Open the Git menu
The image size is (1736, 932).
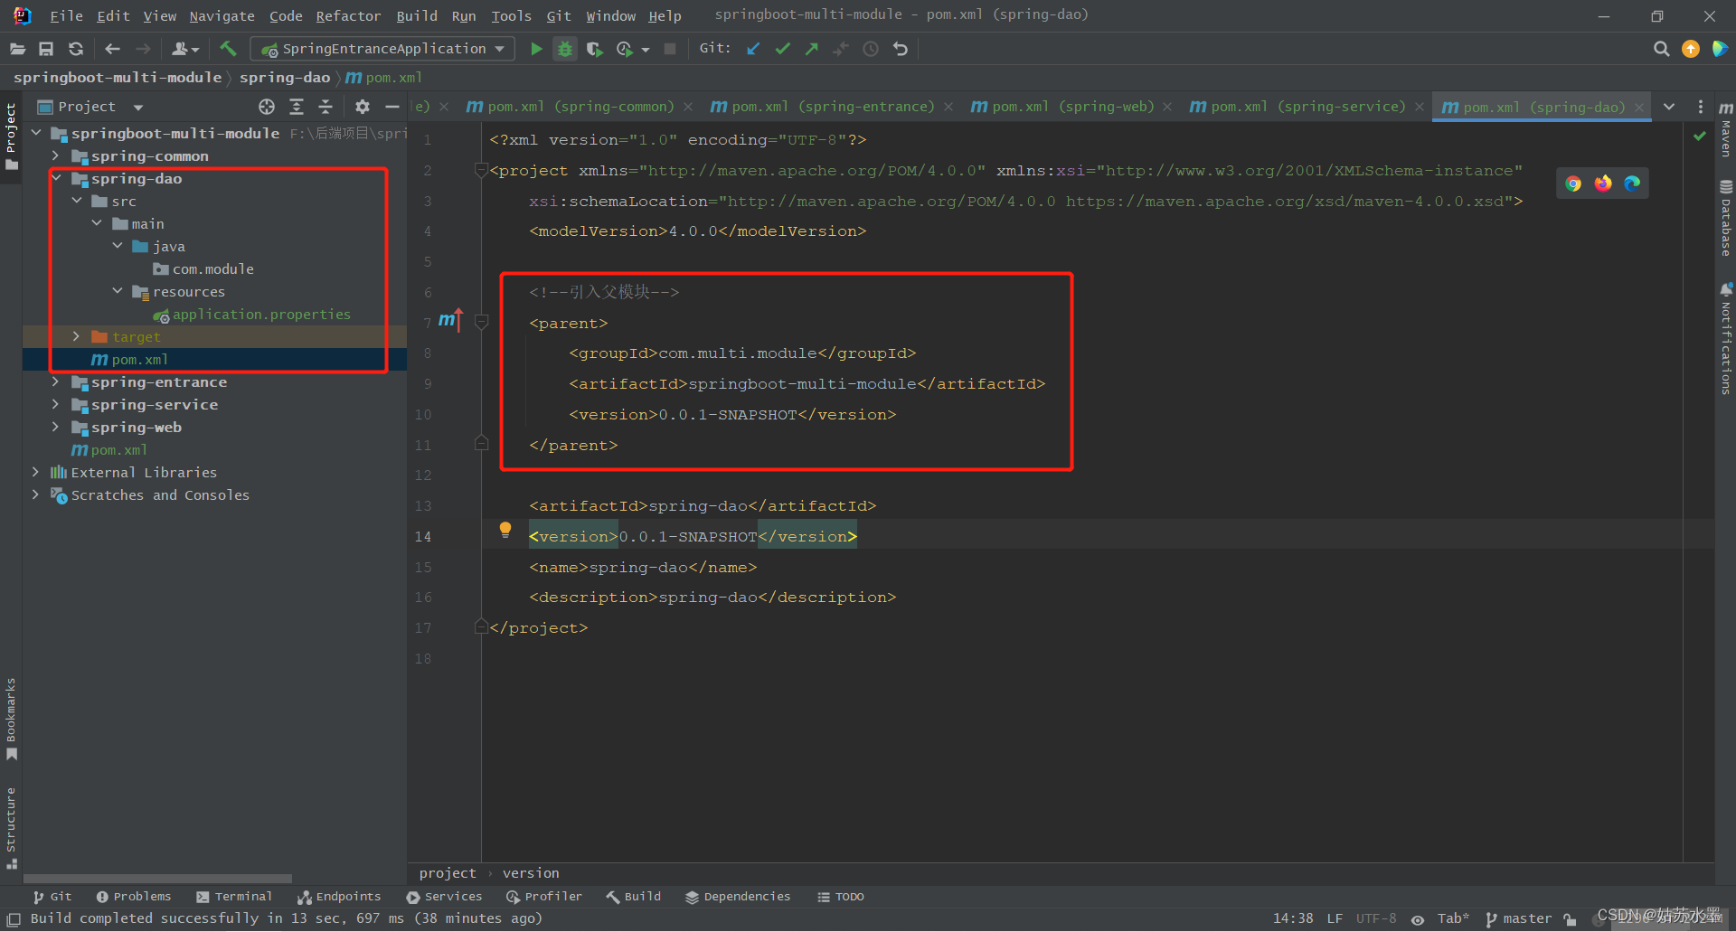tap(559, 15)
